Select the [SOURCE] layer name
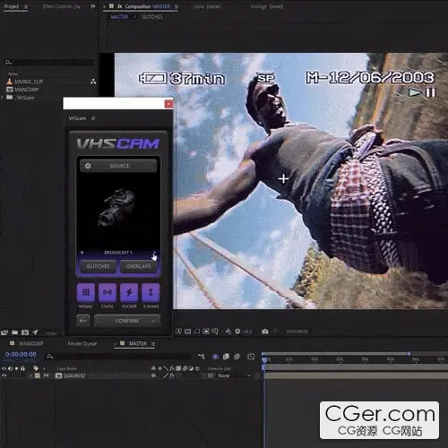448x448 pixels. point(74,375)
